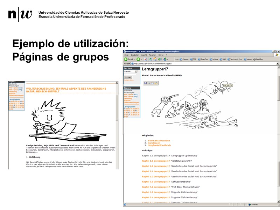Click the Refresh page icon
Image resolution: width=280 pixels, height=210 pixels.
pyautogui.click(x=150, y=59)
